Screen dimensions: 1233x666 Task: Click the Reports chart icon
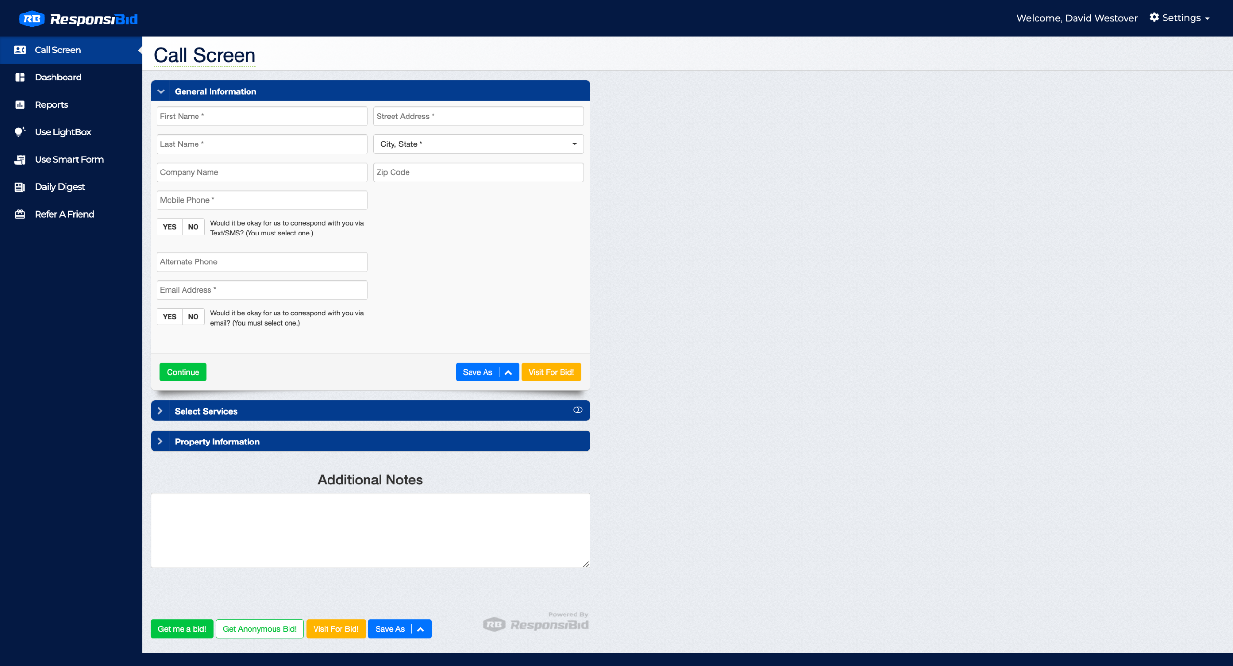click(20, 105)
